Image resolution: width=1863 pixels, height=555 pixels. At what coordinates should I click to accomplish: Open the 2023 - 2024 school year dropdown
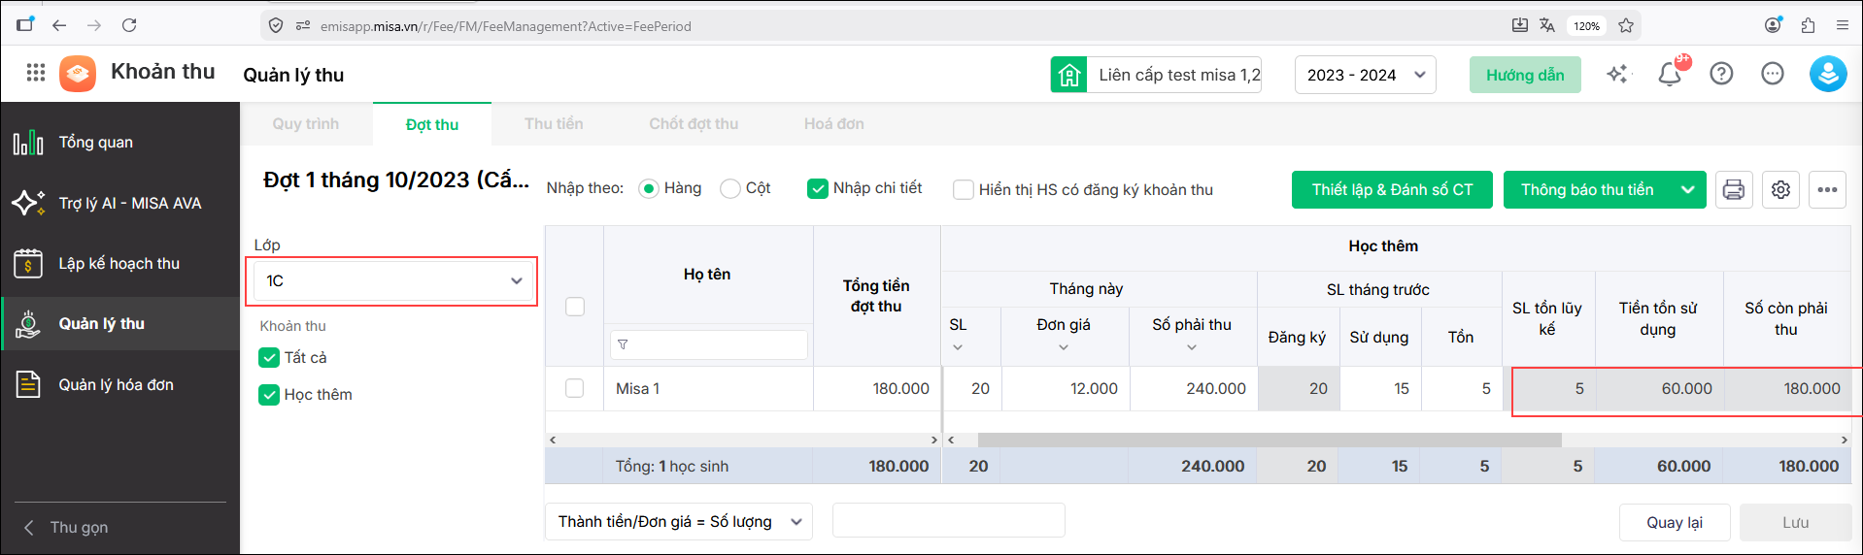[1365, 75]
